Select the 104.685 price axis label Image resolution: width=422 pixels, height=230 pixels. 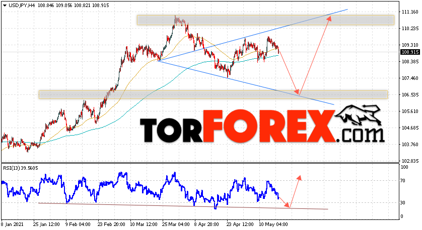(x=410, y=128)
